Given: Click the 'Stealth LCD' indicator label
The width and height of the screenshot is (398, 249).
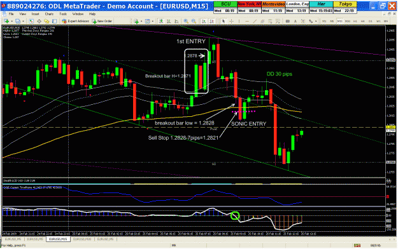Looking at the screenshot, I should click(19, 180).
